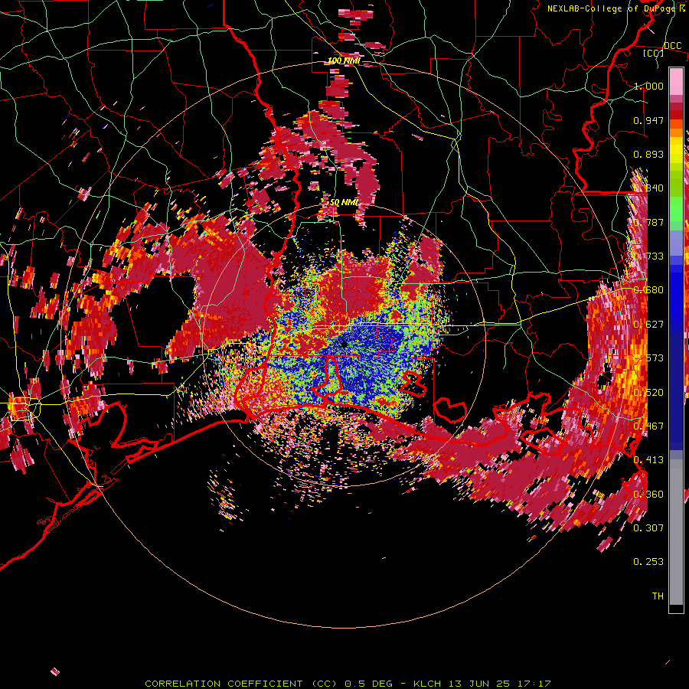Click the 0.947 scale value
Screen dimensions: 689x689
click(x=648, y=120)
